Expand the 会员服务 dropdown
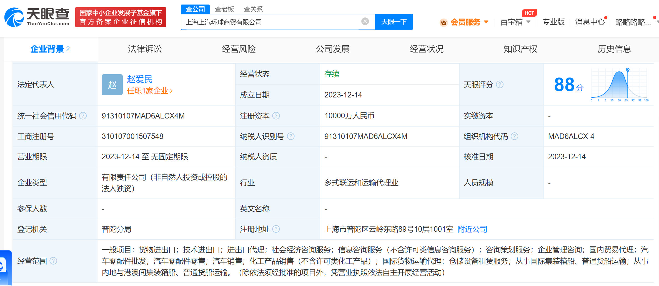The image size is (659, 286). (486, 22)
